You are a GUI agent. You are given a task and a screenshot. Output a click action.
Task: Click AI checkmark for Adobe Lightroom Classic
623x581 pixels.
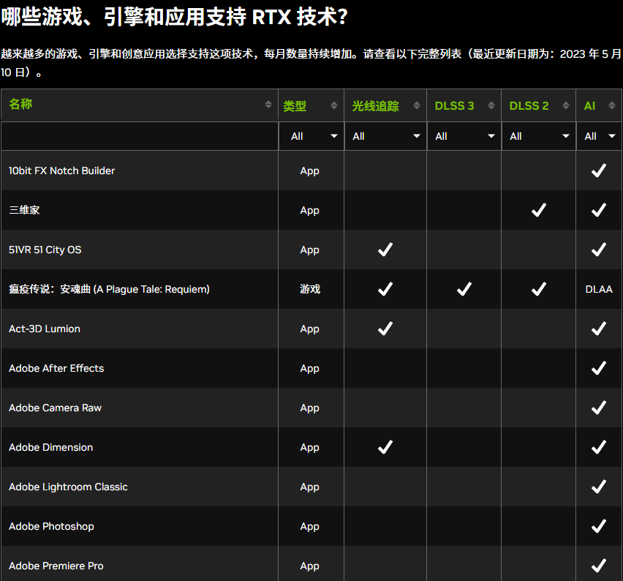(x=599, y=487)
